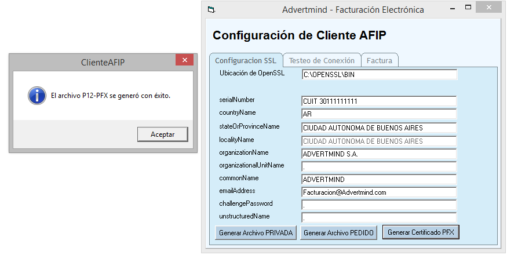Viewport: 507px width, 255px height.
Task: Click the commonName field with ADVERTMIND
Action: point(379,179)
